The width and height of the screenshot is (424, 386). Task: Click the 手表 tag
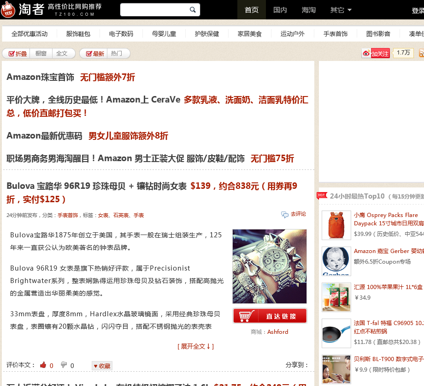139,215
